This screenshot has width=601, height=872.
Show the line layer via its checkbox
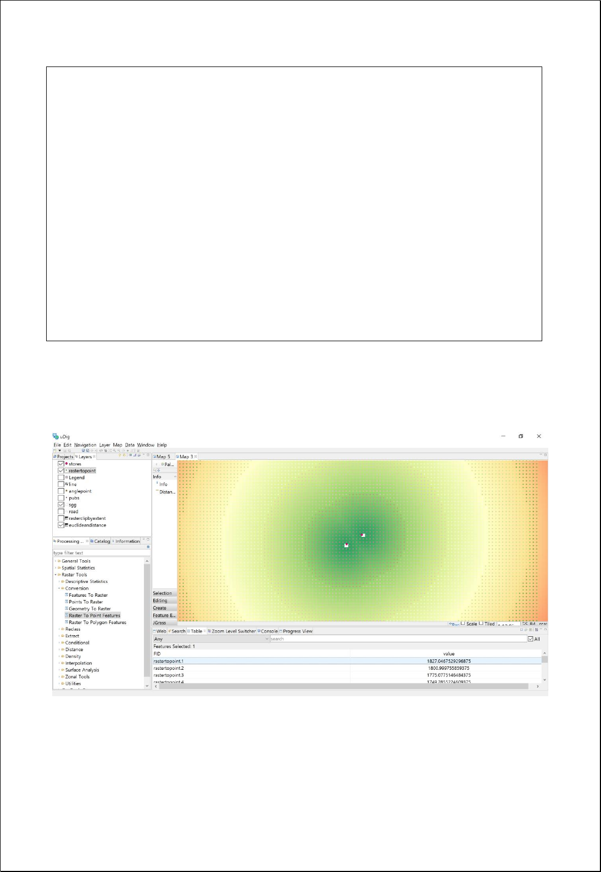coord(61,484)
